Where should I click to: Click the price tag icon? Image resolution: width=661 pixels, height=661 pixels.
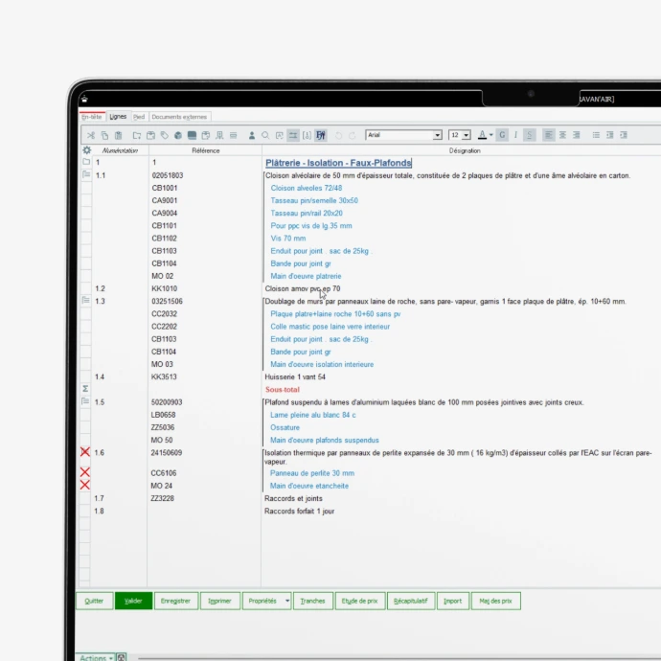(x=165, y=135)
